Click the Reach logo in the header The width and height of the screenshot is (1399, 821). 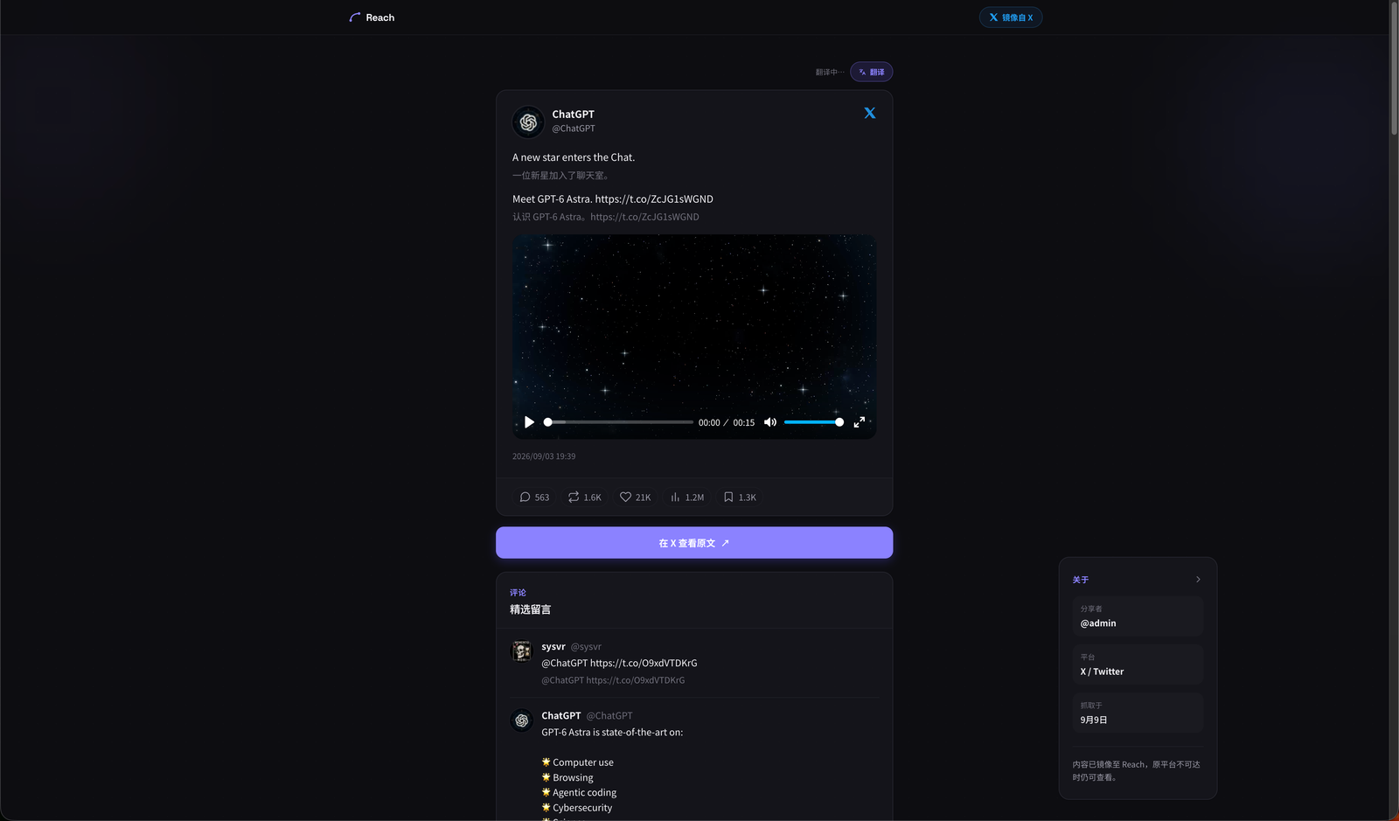372,17
